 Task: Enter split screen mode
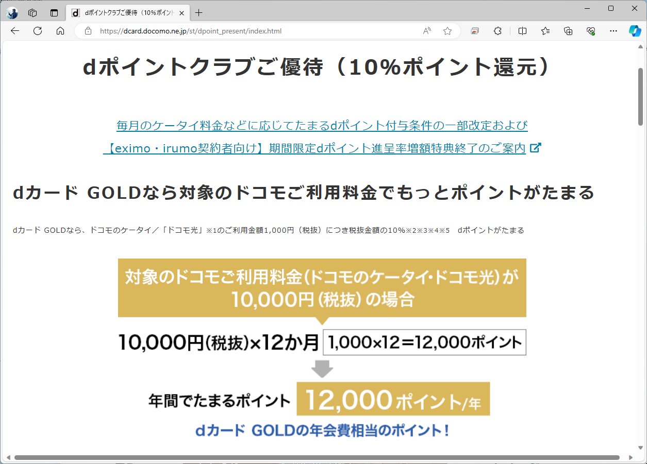pyautogui.click(x=522, y=31)
